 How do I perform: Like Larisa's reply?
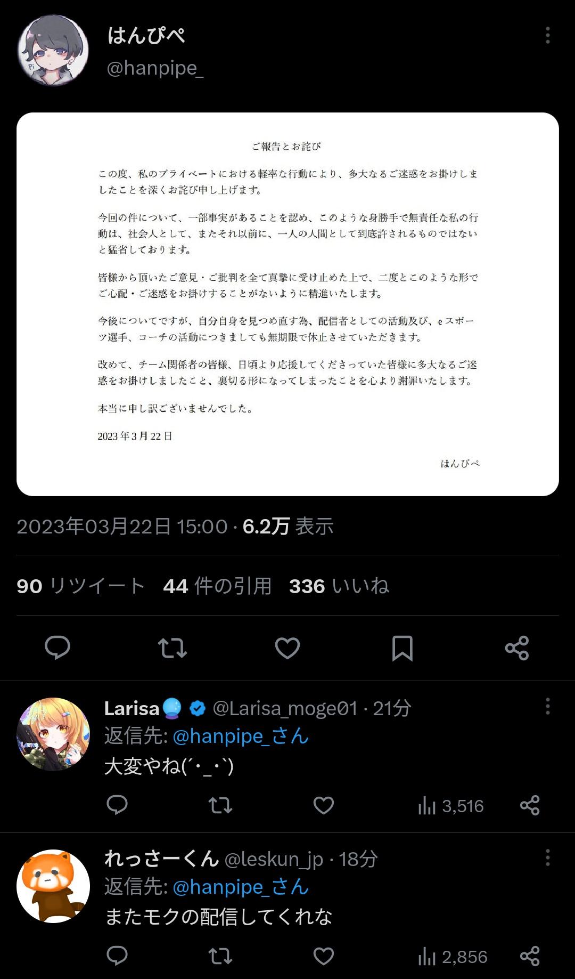324,805
